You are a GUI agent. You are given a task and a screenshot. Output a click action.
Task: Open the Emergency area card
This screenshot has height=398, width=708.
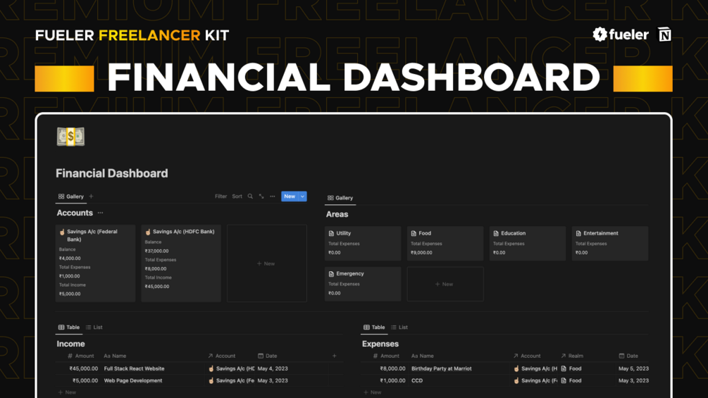click(363, 284)
